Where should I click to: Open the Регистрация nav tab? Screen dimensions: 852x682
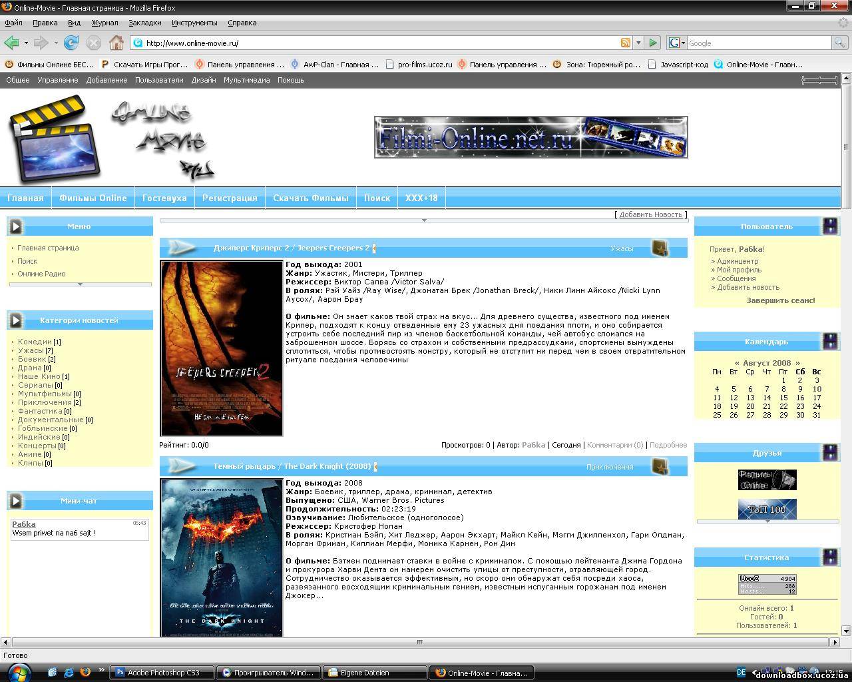coord(230,198)
